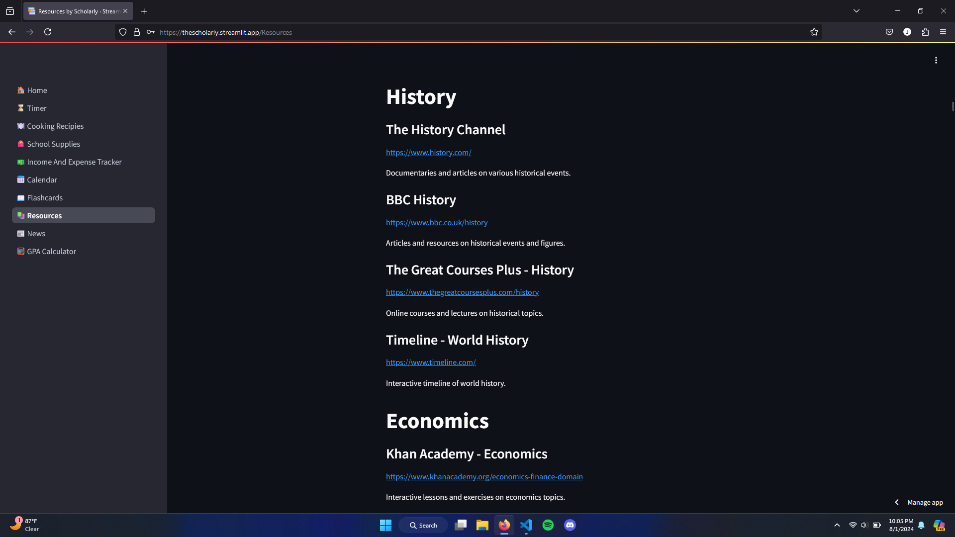This screenshot has height=537, width=955.
Task: Click the URL address bar field
Action: tap(448, 32)
